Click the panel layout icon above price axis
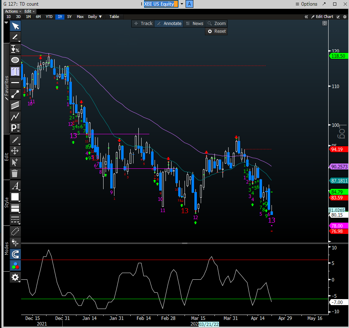Screen dimensions: 349x328 (x=324, y=23)
